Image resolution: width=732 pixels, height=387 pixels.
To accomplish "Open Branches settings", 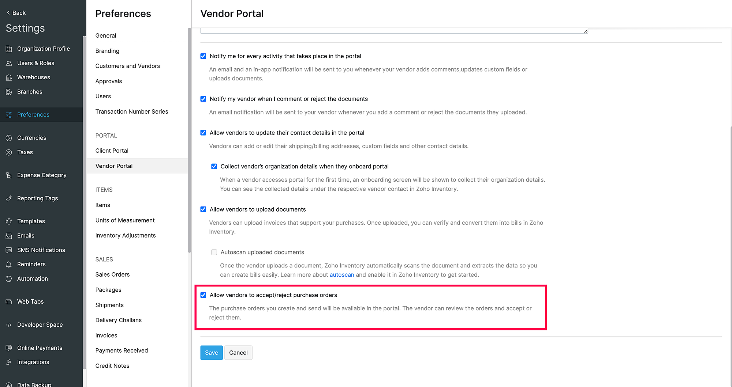I will tap(30, 92).
